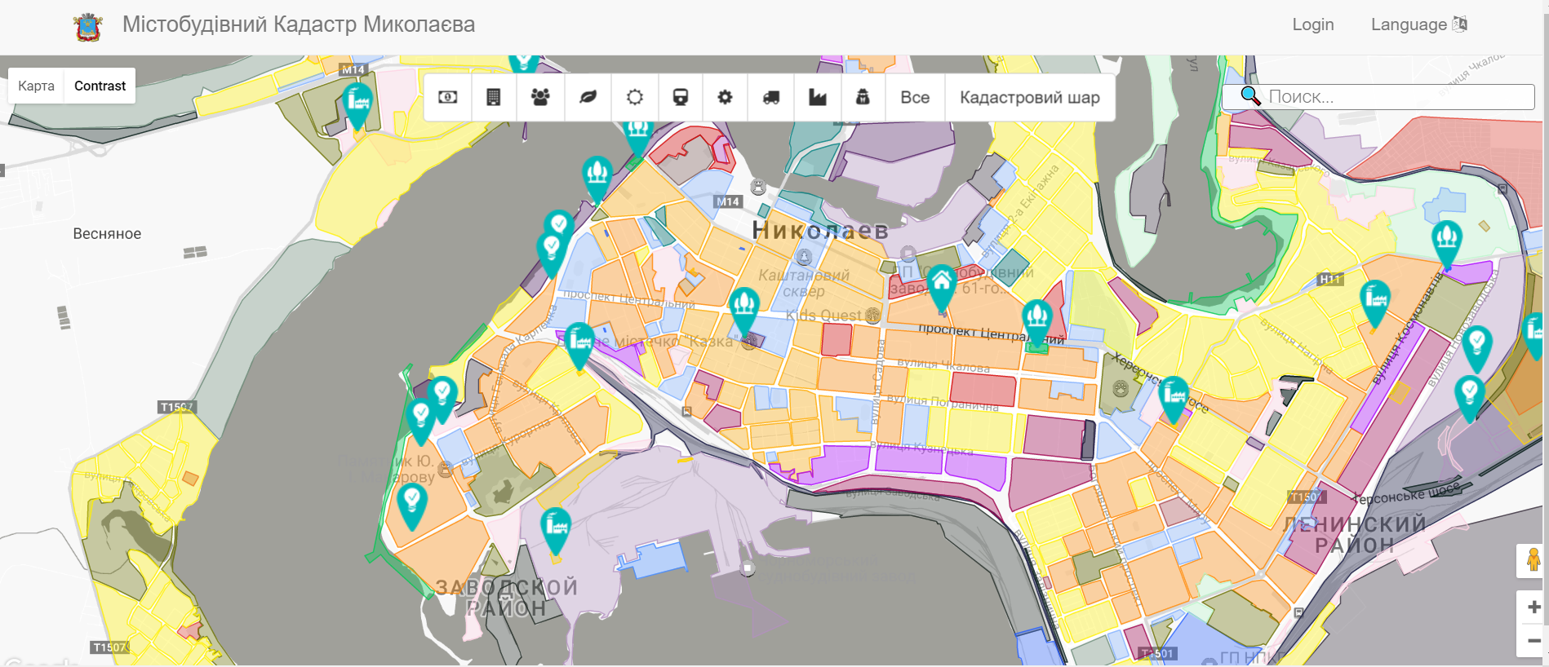Show all categories with Все button
The height and width of the screenshot is (667, 1549).
tap(915, 97)
